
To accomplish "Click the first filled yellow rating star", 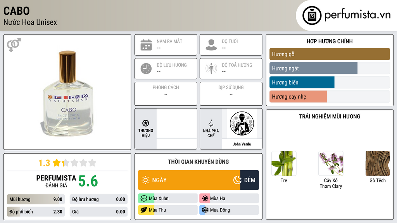I will [57, 163].
